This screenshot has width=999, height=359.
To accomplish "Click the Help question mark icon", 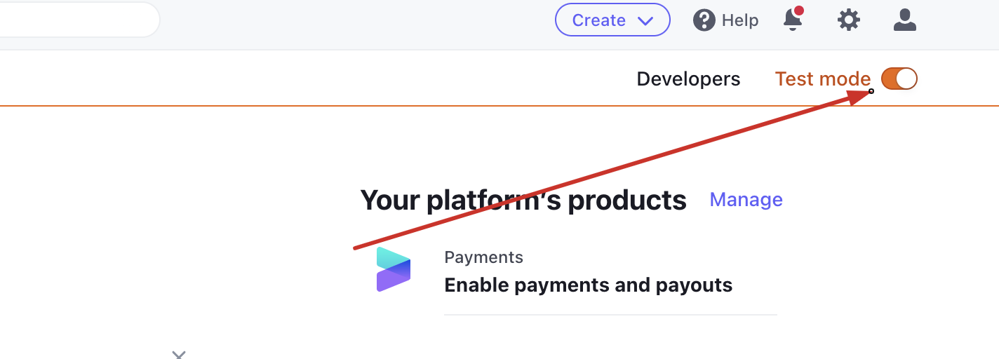I will (x=704, y=20).
